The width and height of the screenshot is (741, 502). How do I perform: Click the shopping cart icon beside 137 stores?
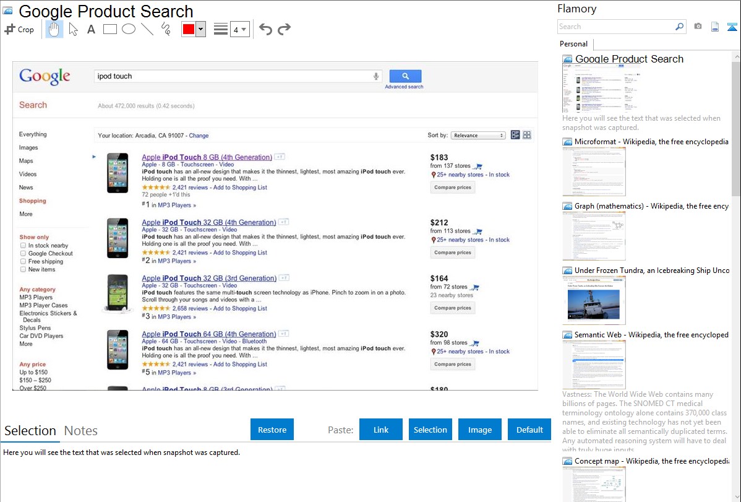tap(478, 166)
